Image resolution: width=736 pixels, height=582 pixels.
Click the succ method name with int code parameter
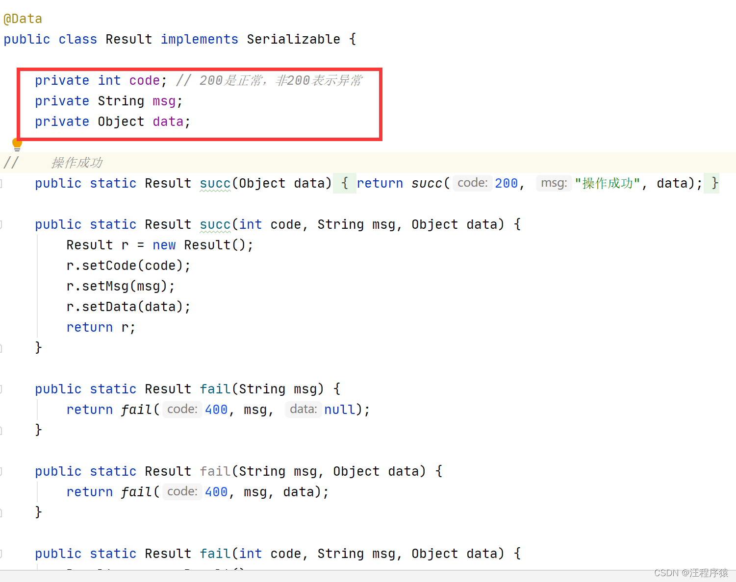point(215,224)
